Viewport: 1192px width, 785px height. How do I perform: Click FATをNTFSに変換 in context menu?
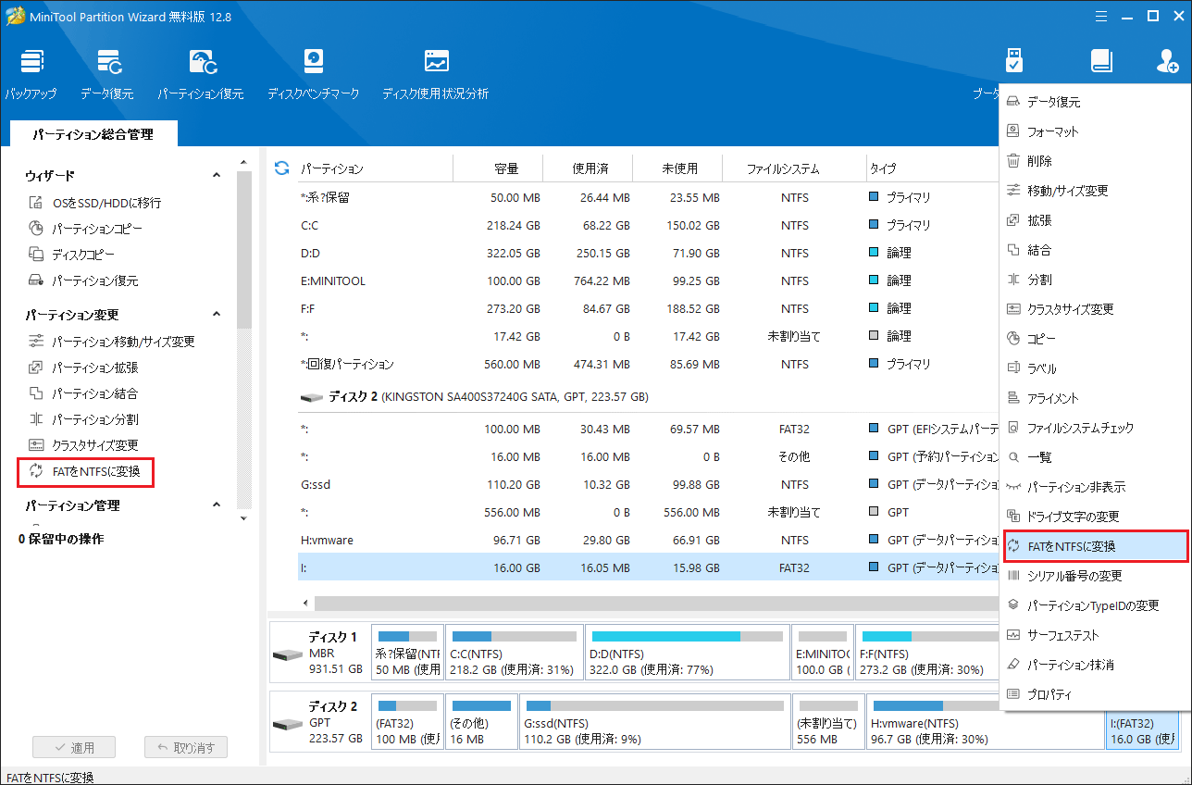pyautogui.click(x=1095, y=546)
